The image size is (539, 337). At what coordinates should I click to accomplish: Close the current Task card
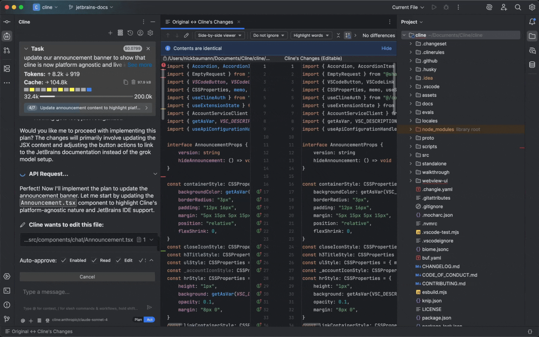click(x=148, y=48)
